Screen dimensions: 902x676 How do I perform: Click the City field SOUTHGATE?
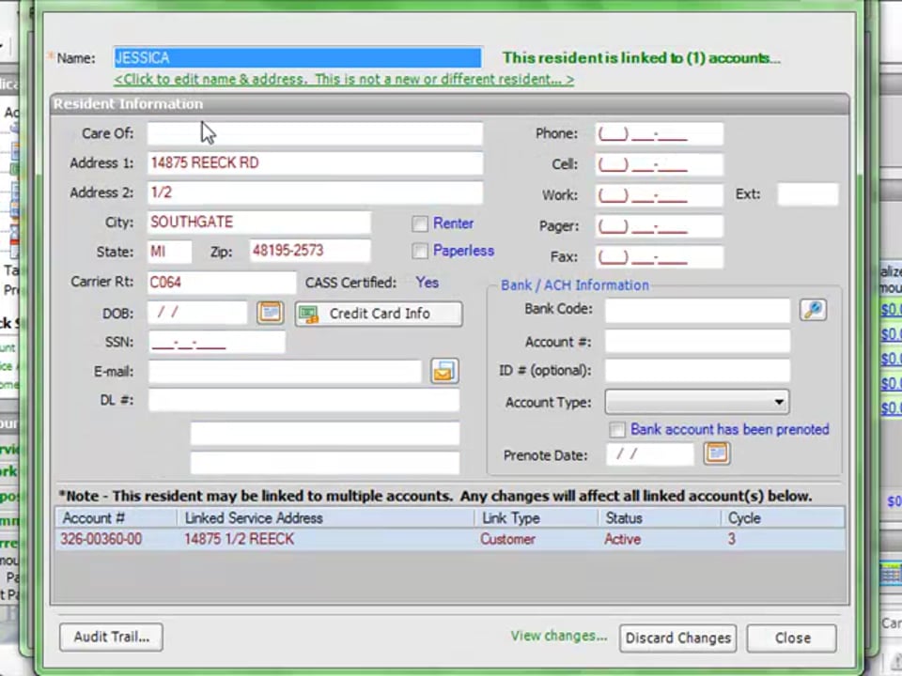pos(259,223)
